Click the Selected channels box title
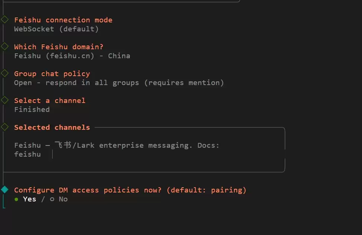 [52, 128]
